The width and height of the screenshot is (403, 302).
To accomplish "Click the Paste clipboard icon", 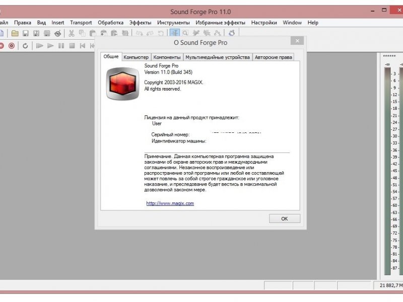I will 93,33.
